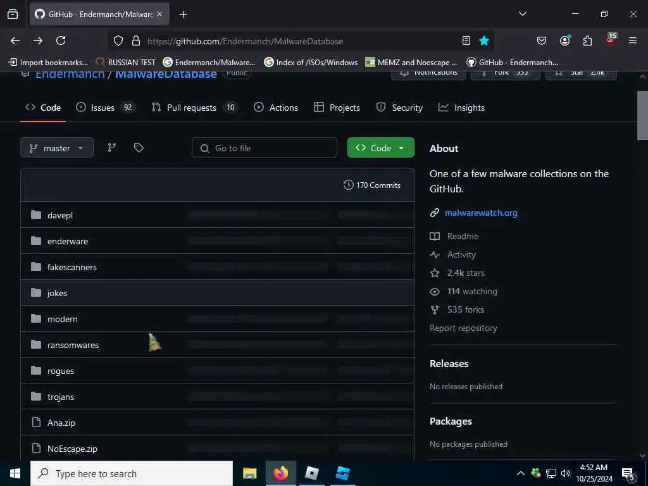
Task: Open the RUSSIAN TEST bookmark
Action: [x=126, y=63]
